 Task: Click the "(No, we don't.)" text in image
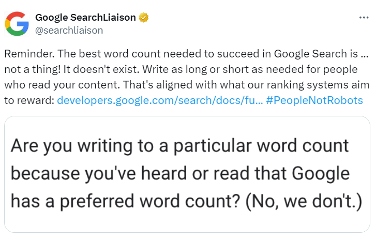[x=304, y=201]
